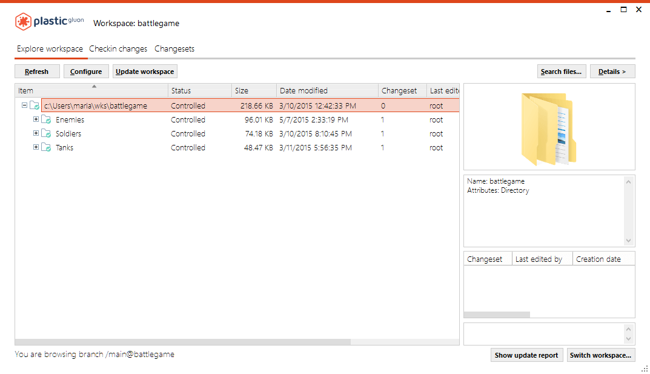650x374 pixels.
Task: Open Search files dialog
Action: (562, 72)
